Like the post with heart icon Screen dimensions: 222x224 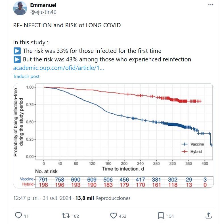click(x=113, y=216)
